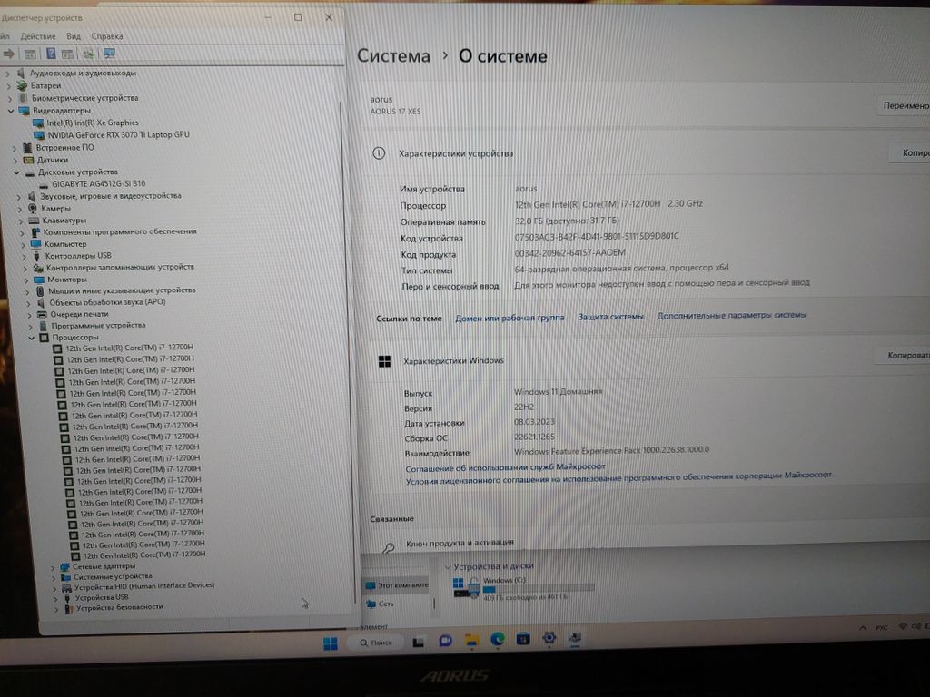The image size is (930, 697).
Task: Open the Справка menu
Action: (x=107, y=36)
